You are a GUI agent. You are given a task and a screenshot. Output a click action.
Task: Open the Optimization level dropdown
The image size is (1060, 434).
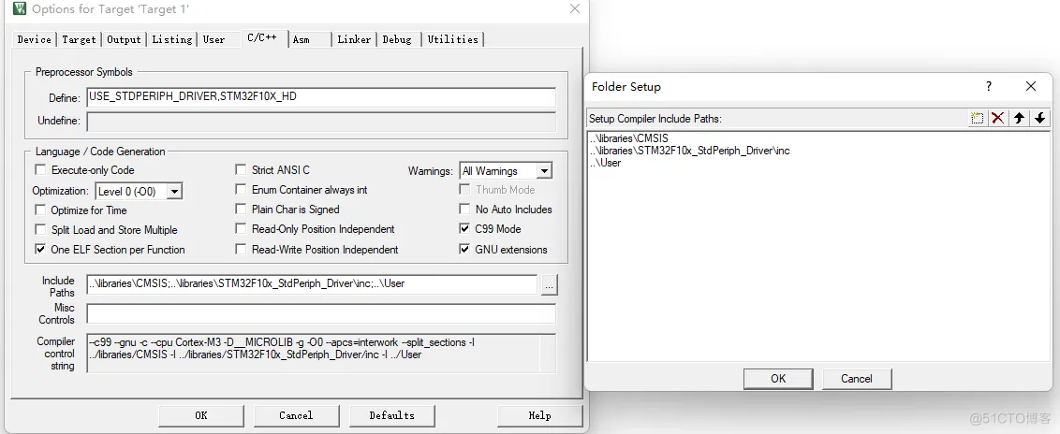(174, 192)
